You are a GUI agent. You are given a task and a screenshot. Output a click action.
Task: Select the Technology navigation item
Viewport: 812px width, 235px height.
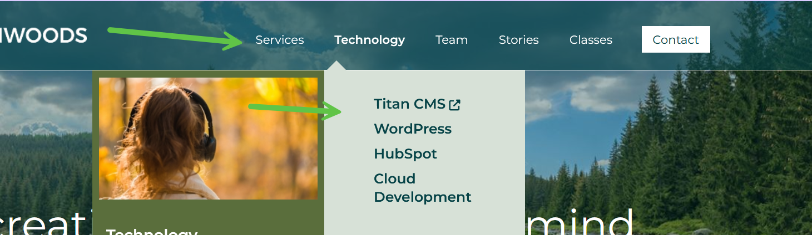[x=370, y=40]
